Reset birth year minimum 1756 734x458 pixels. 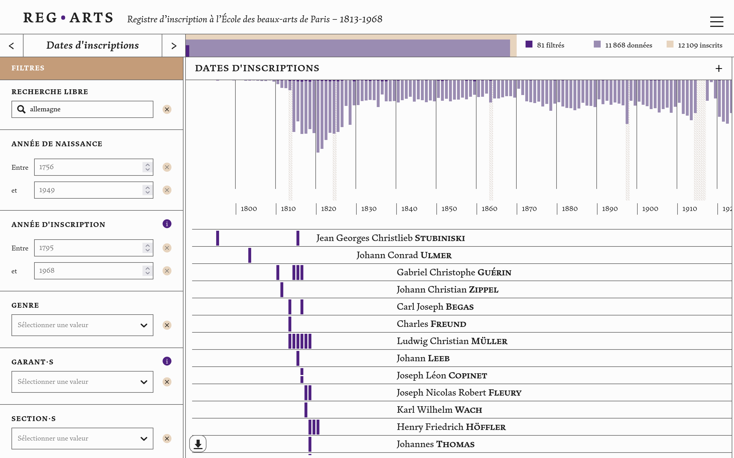click(x=167, y=167)
